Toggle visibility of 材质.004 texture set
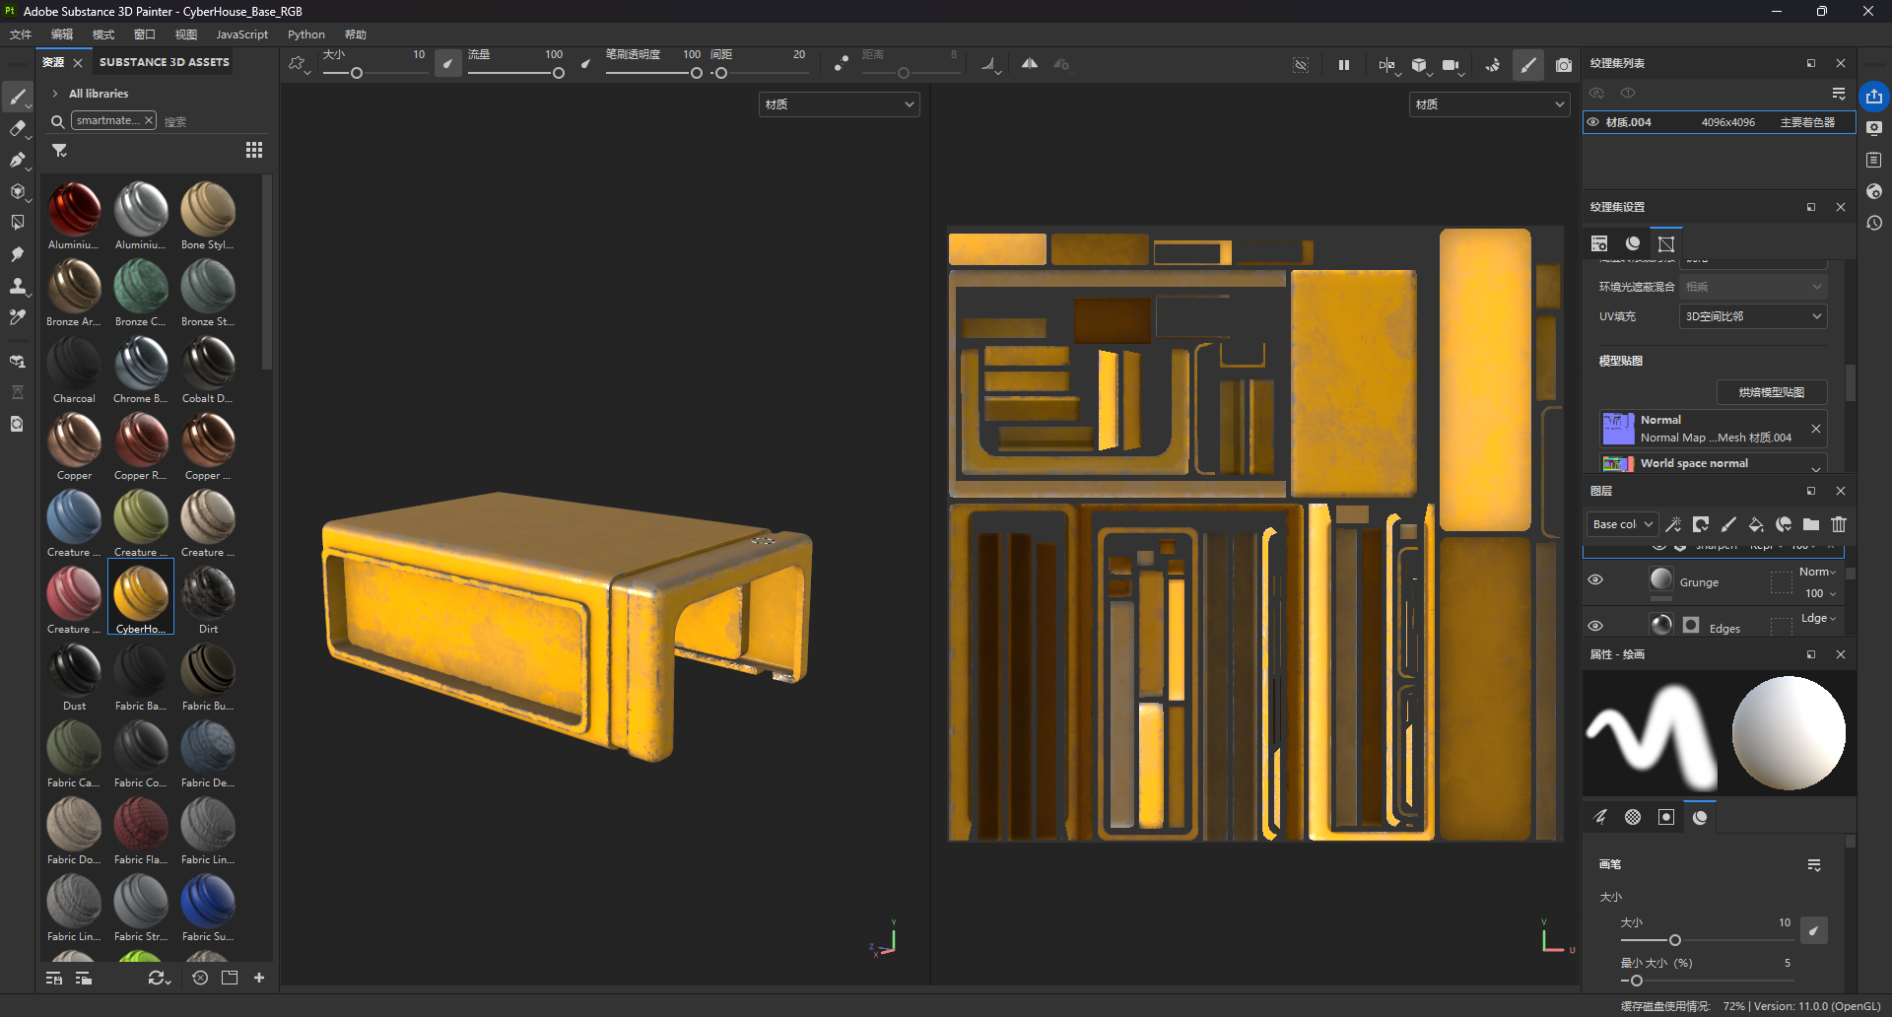 (1593, 122)
